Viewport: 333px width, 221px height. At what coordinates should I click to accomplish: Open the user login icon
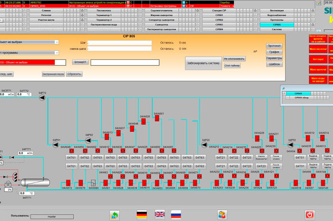pos(222,215)
